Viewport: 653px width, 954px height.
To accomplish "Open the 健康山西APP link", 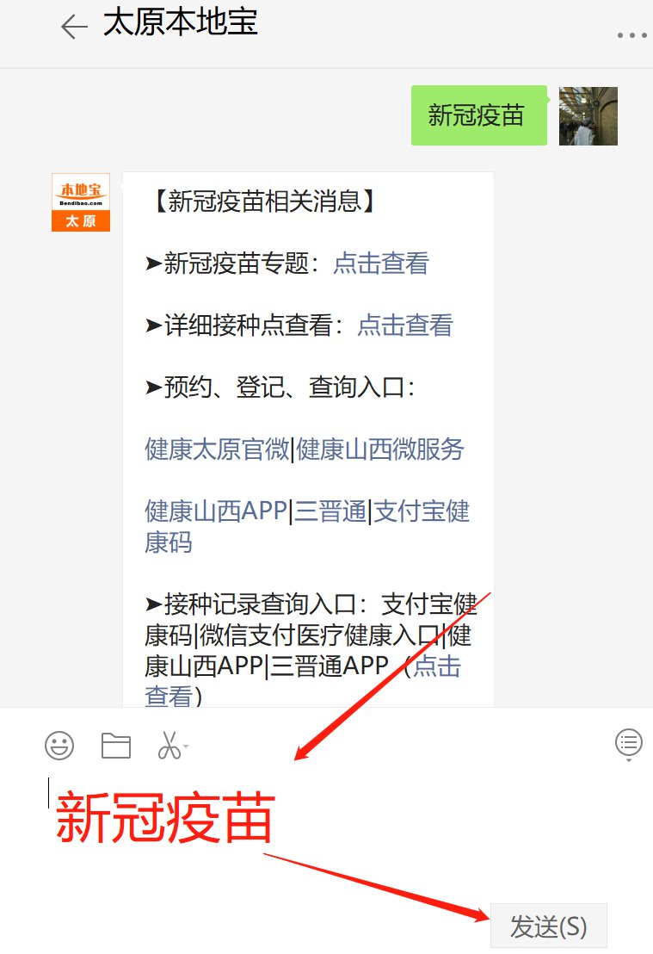I will [216, 511].
